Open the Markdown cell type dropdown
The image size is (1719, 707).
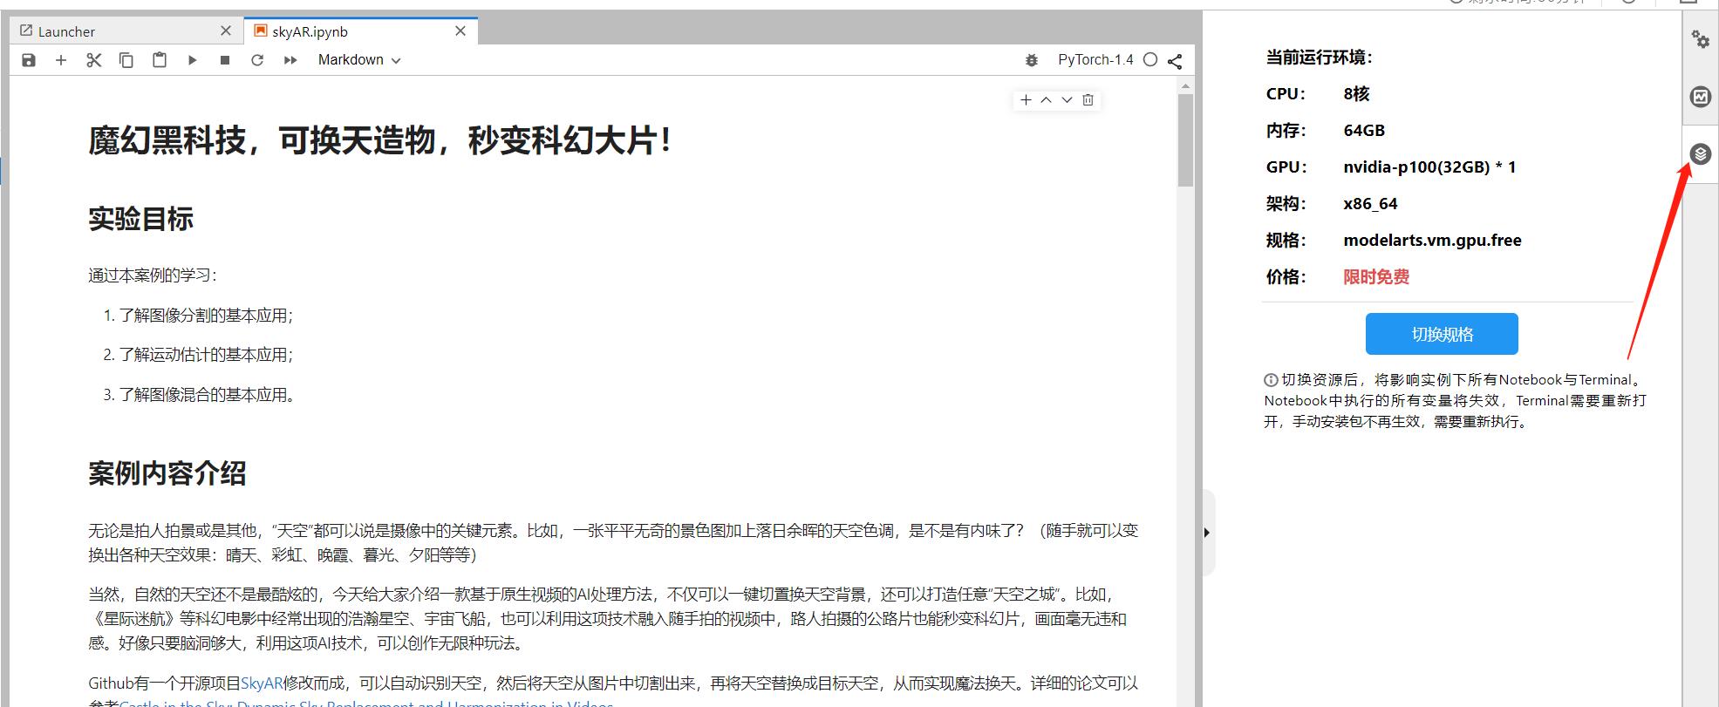pos(359,60)
